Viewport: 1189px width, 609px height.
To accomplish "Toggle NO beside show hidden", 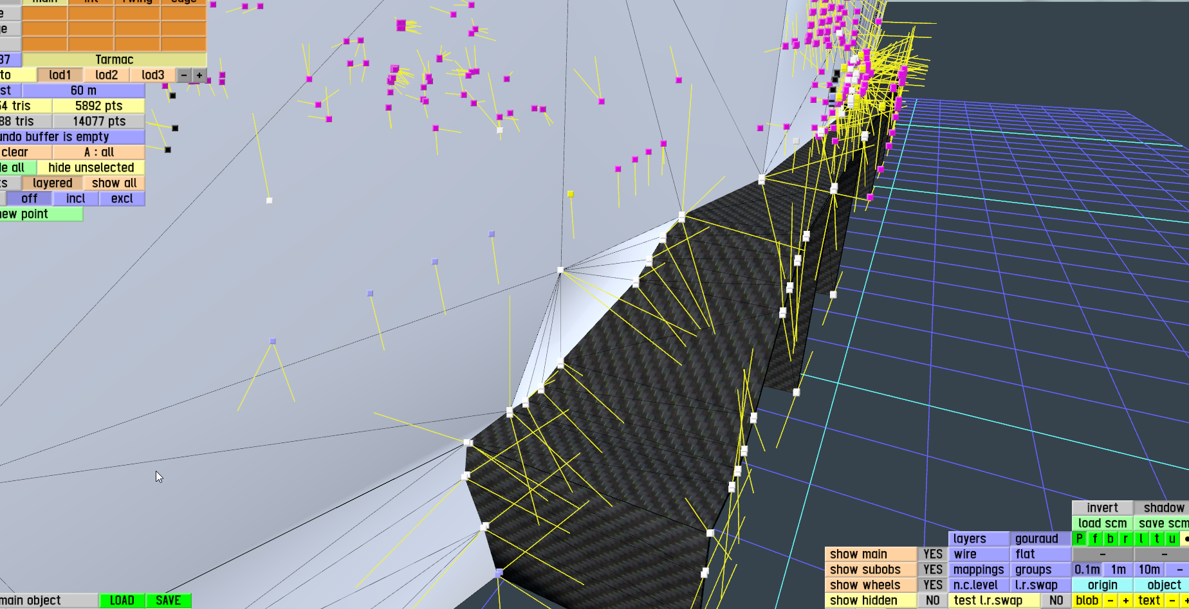I will [933, 601].
